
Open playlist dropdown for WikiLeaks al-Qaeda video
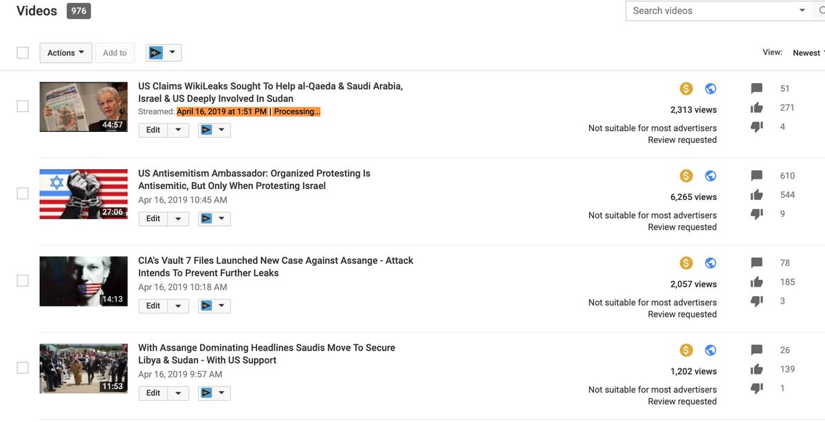[x=214, y=131]
